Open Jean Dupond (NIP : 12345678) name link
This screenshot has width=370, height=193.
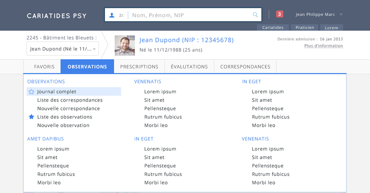coord(186,40)
